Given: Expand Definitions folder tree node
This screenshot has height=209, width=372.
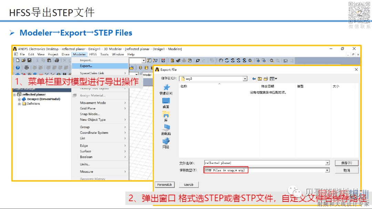Looking at the screenshot, I should [19, 104].
